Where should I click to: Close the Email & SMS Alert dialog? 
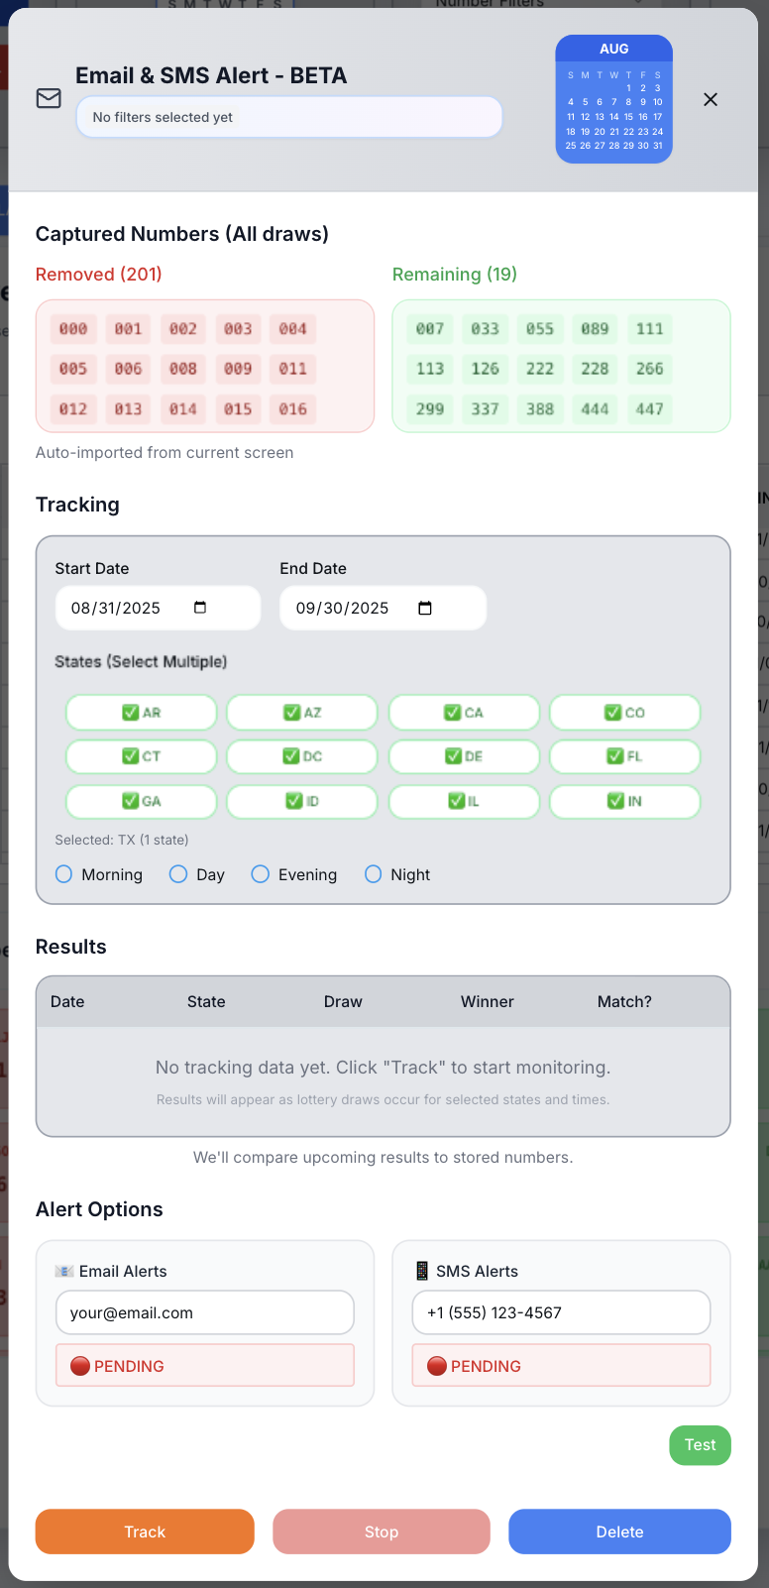(711, 99)
